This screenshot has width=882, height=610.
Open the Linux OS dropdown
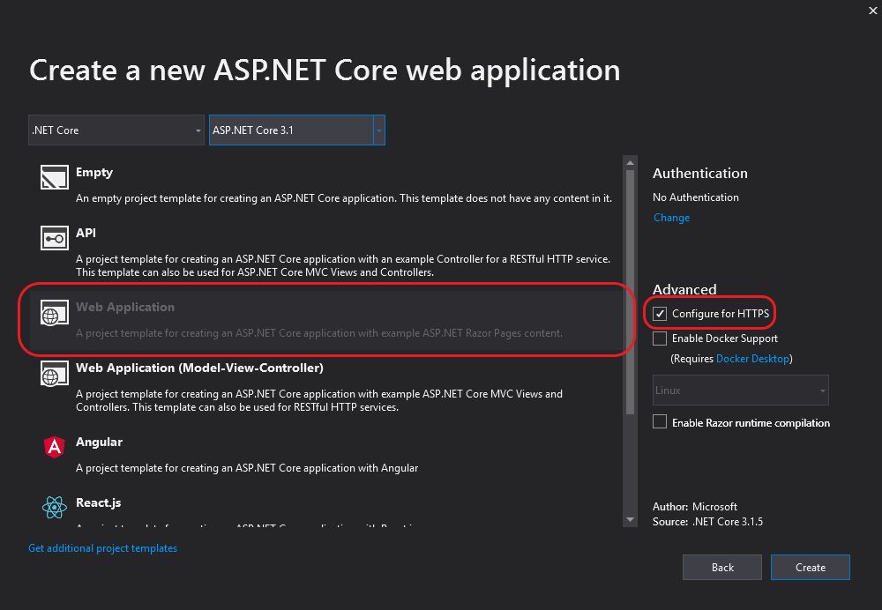[741, 391]
